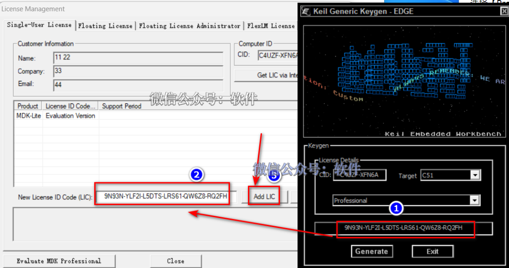Close the Keil Generic Keygen window
Screen dimensions: 509x268
(x=504, y=11)
